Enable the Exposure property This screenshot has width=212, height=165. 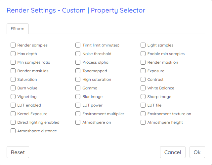pos(143,71)
